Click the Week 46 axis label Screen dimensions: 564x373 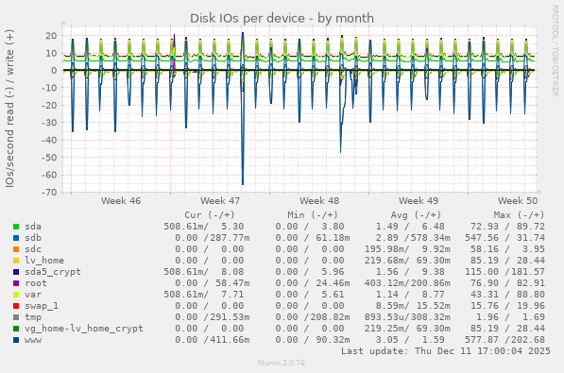(x=121, y=201)
